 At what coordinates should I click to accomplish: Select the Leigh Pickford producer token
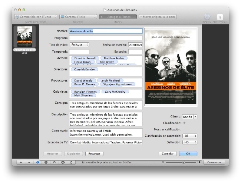click(x=110, y=80)
